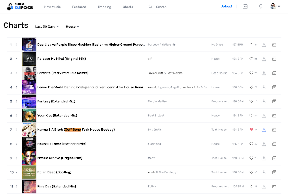Download Rollin Deep (Bootleg)

264,172
